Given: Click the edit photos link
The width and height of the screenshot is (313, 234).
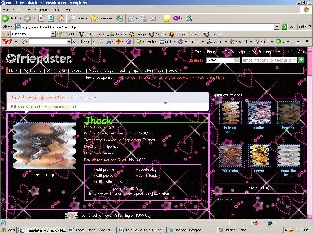Looking at the screenshot, I should point(105,175).
